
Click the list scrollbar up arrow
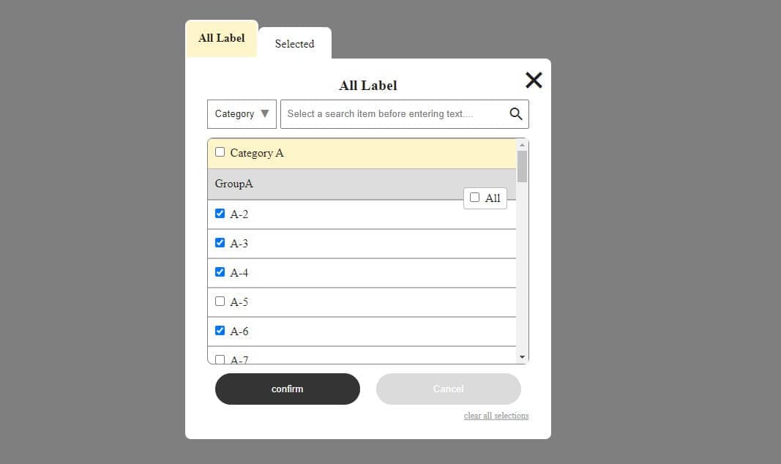coord(522,145)
